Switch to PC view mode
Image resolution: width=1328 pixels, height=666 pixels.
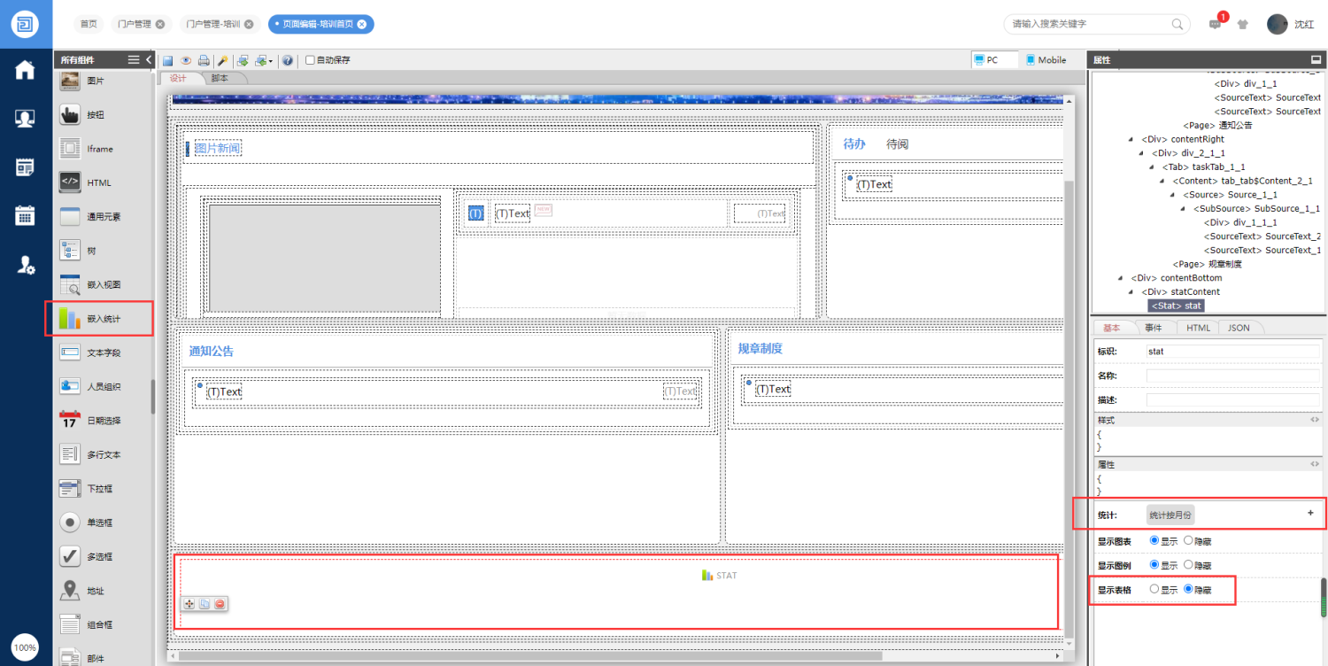click(x=994, y=59)
